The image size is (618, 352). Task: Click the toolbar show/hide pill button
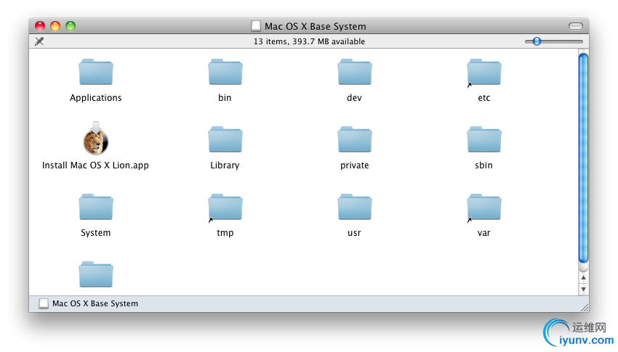(x=575, y=26)
